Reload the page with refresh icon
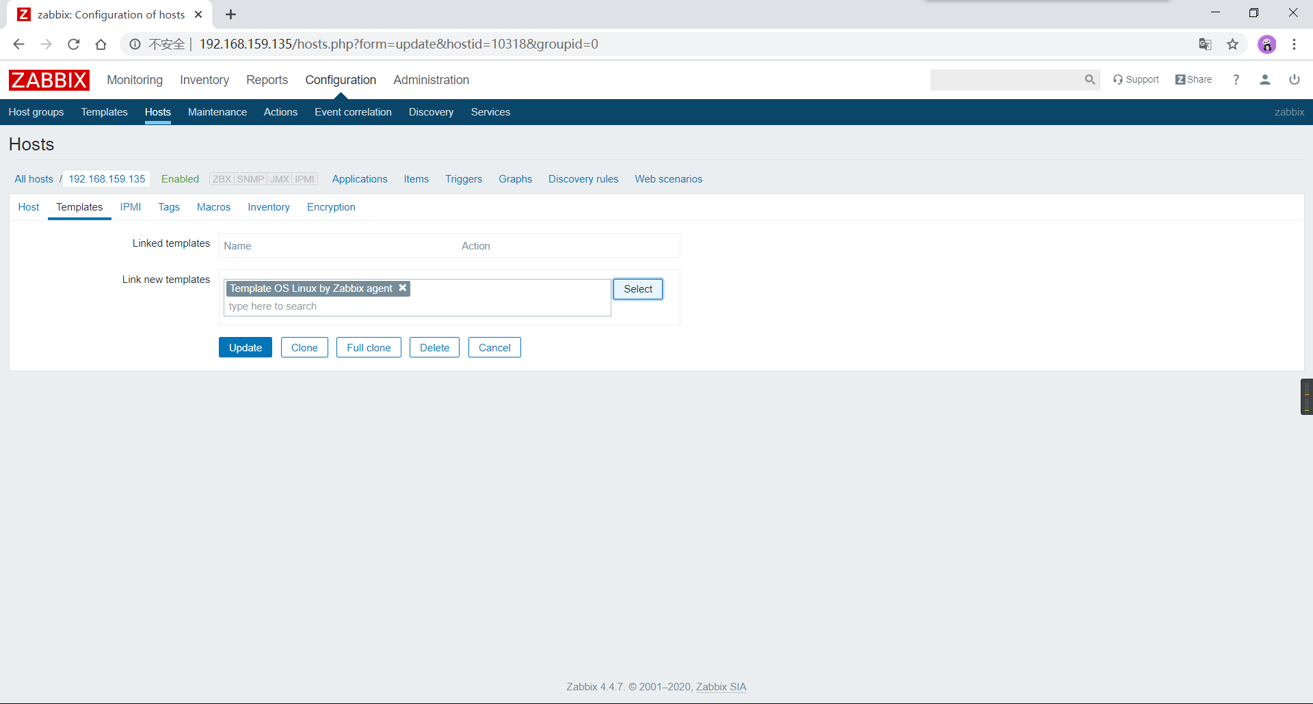The width and height of the screenshot is (1313, 704). click(74, 44)
